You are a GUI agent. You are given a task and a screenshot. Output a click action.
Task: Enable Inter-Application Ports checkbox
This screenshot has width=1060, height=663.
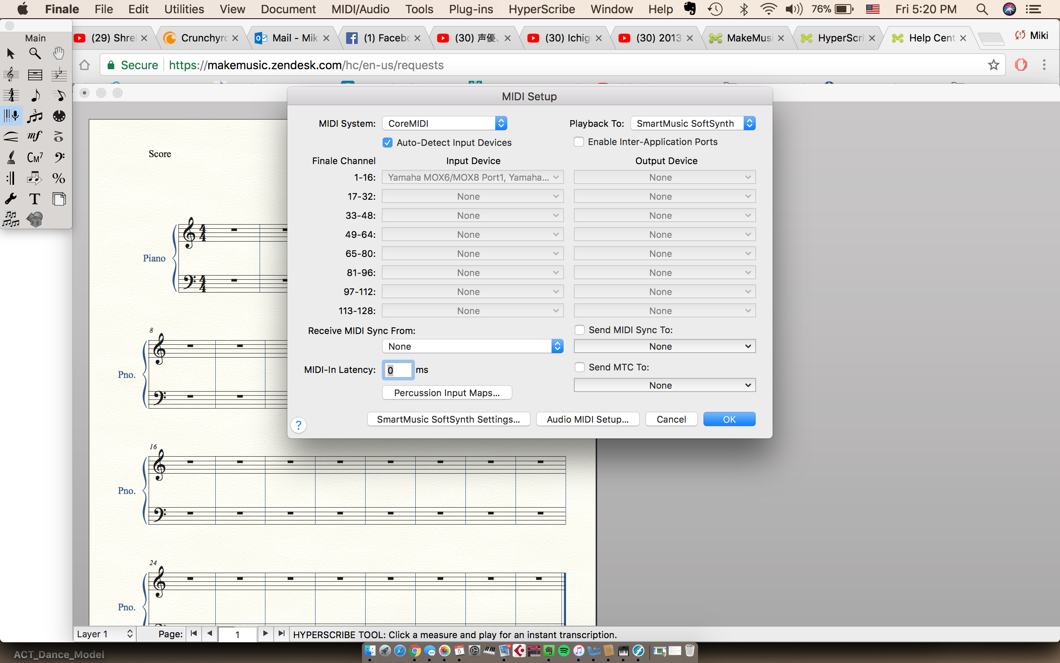point(578,142)
